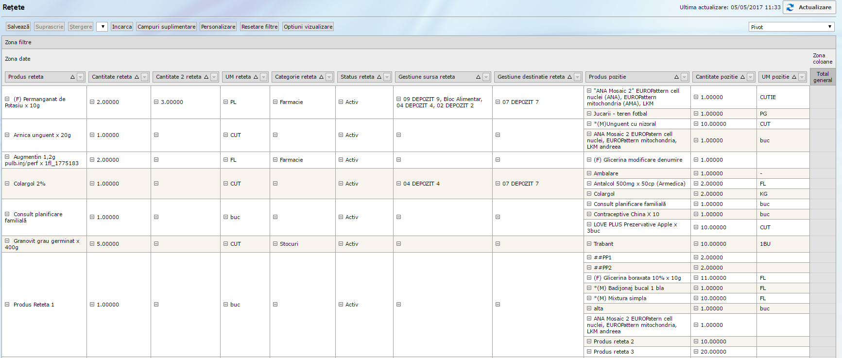
Task: Click sort triangle on UM reteta
Action: click(x=256, y=77)
